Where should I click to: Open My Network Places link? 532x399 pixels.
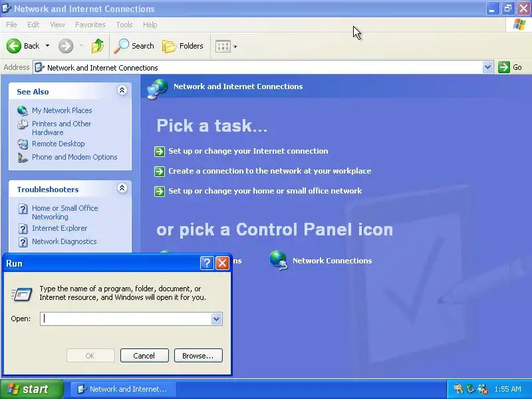tap(62, 110)
